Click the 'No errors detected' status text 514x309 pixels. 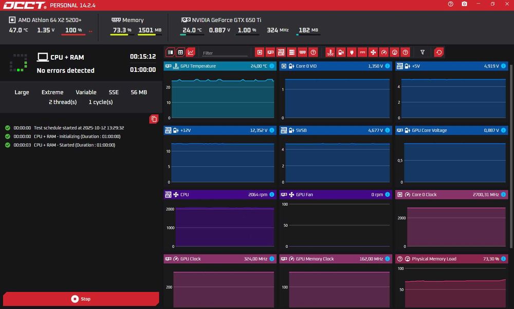(x=66, y=70)
